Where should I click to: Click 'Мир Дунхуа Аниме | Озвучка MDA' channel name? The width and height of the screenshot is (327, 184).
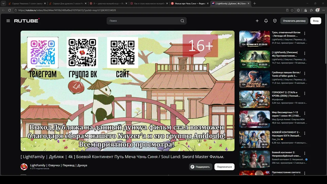[288, 119]
